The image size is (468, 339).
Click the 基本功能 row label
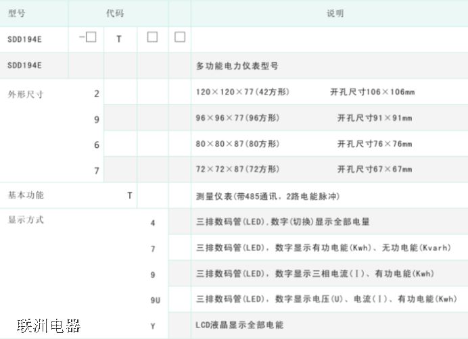click(x=26, y=195)
